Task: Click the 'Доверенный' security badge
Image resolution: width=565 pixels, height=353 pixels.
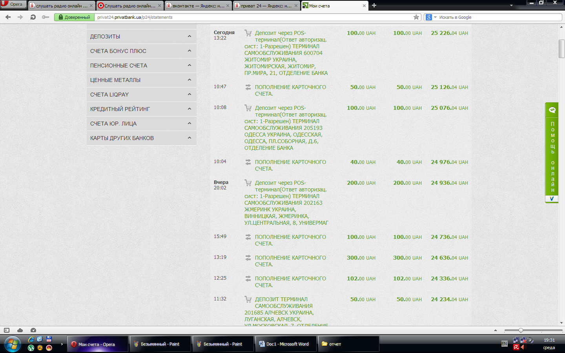Action: click(x=74, y=17)
